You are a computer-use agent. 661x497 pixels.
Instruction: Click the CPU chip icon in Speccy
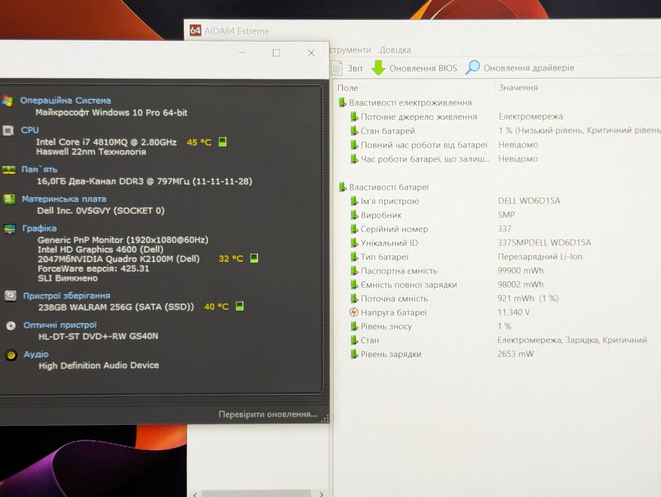[8, 131]
